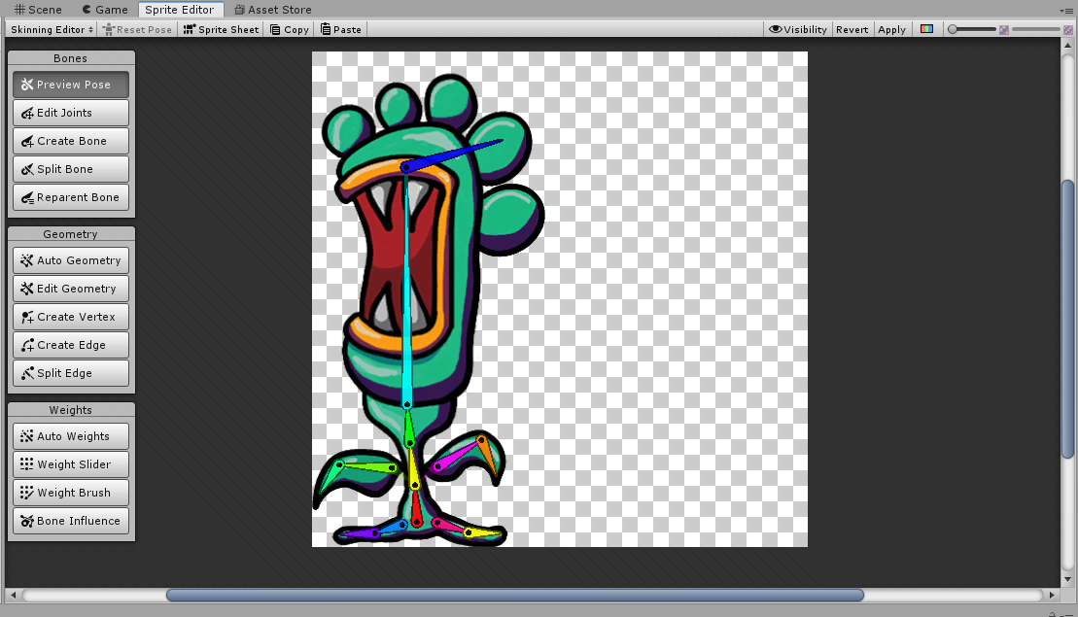
Task: Click the mip level slider track
Action: pyautogui.click(x=1035, y=29)
